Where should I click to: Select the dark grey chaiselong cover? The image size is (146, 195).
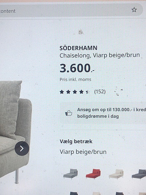(139, 174)
